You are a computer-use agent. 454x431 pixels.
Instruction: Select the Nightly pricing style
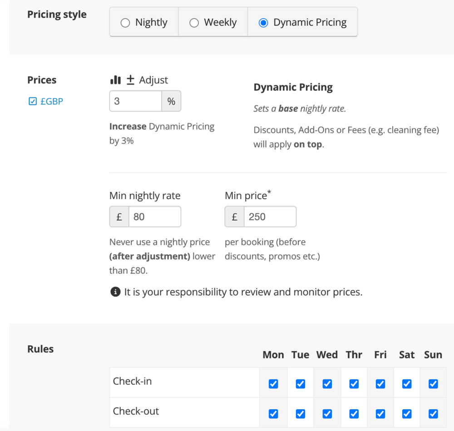(125, 22)
